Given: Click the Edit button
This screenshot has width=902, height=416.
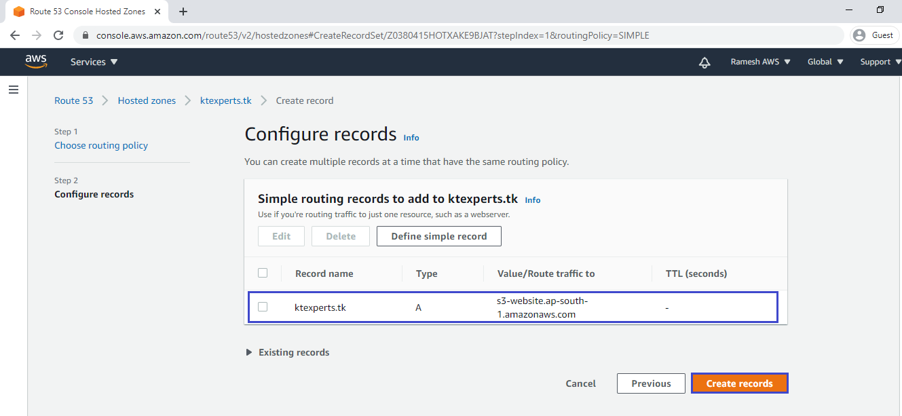Looking at the screenshot, I should [282, 236].
